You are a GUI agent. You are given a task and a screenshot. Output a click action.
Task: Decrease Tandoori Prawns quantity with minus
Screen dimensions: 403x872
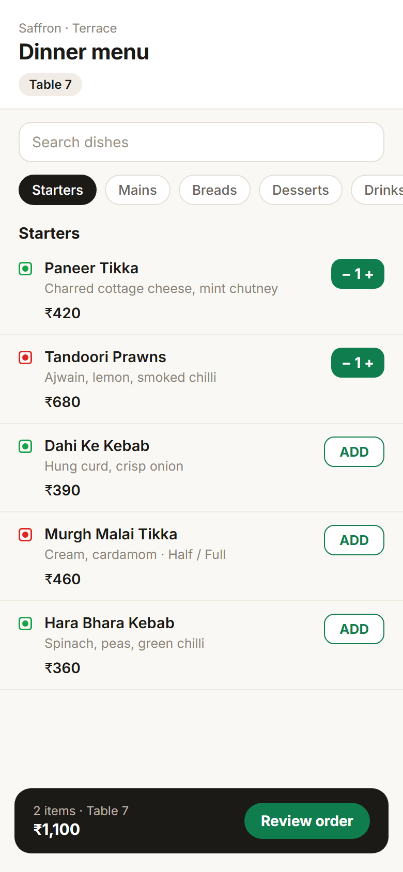click(x=346, y=363)
